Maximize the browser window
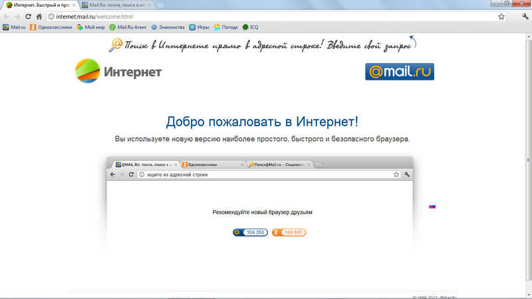532x299 pixels. (507, 3)
